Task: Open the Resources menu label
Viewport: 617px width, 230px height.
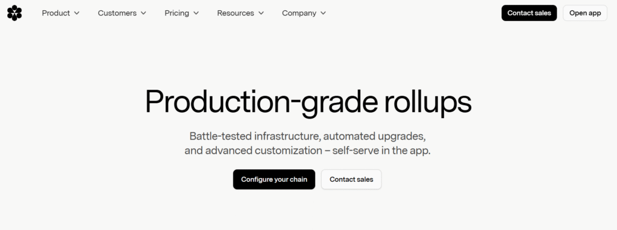Action: pos(236,13)
